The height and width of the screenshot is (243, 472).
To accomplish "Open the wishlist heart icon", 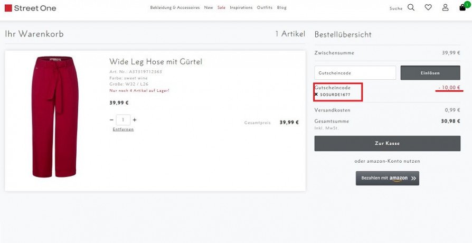I will pos(428,7).
